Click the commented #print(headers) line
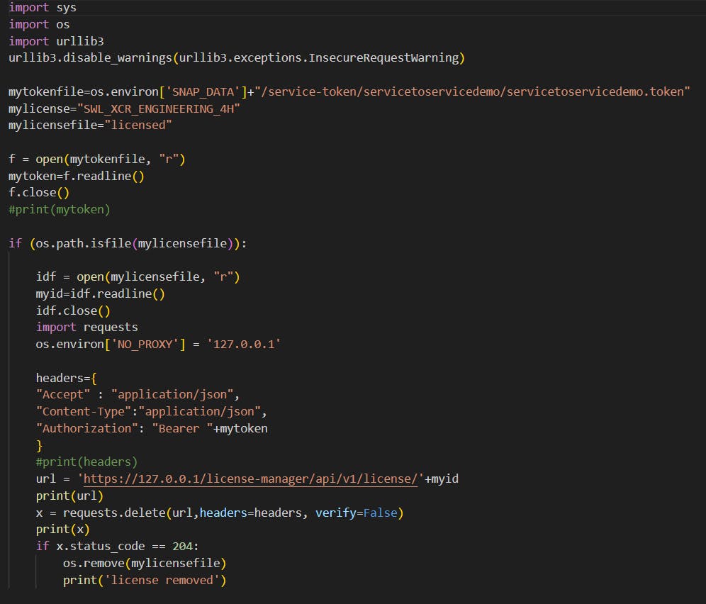706x604 pixels. 87,462
